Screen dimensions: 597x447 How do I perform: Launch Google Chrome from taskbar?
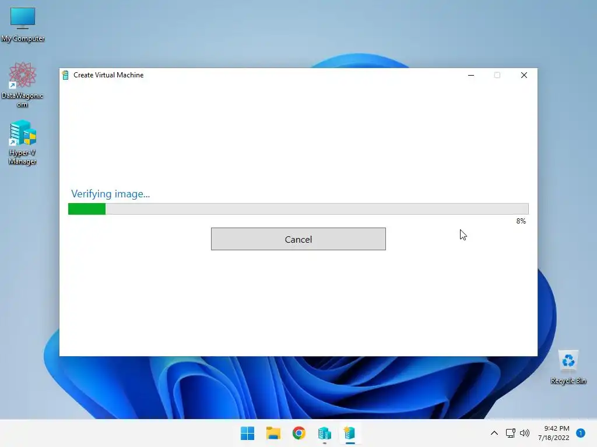(x=299, y=433)
